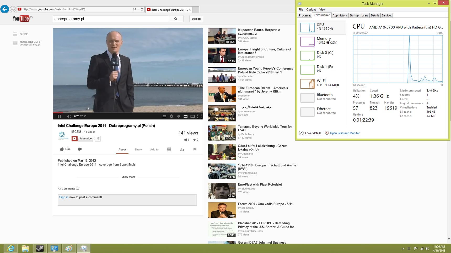Open Task Manager View menu

coord(322,10)
